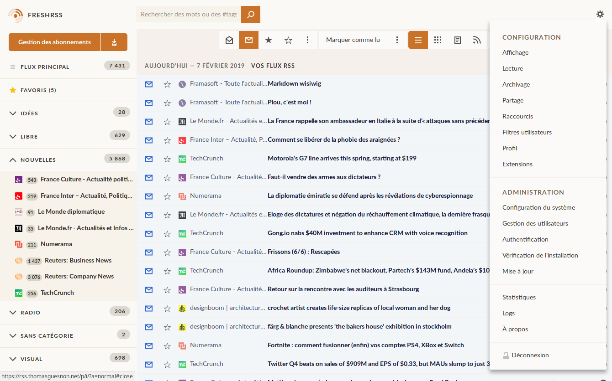The height and width of the screenshot is (381, 612).
Task: Click the search input field
Action: pyautogui.click(x=188, y=15)
